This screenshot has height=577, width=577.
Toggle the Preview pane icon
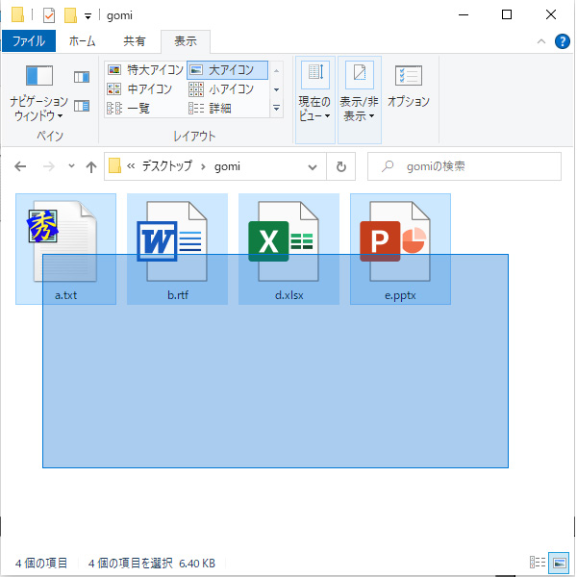coord(82,77)
